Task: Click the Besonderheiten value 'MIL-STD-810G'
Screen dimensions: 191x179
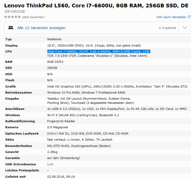Action: pyautogui.click(x=58, y=146)
